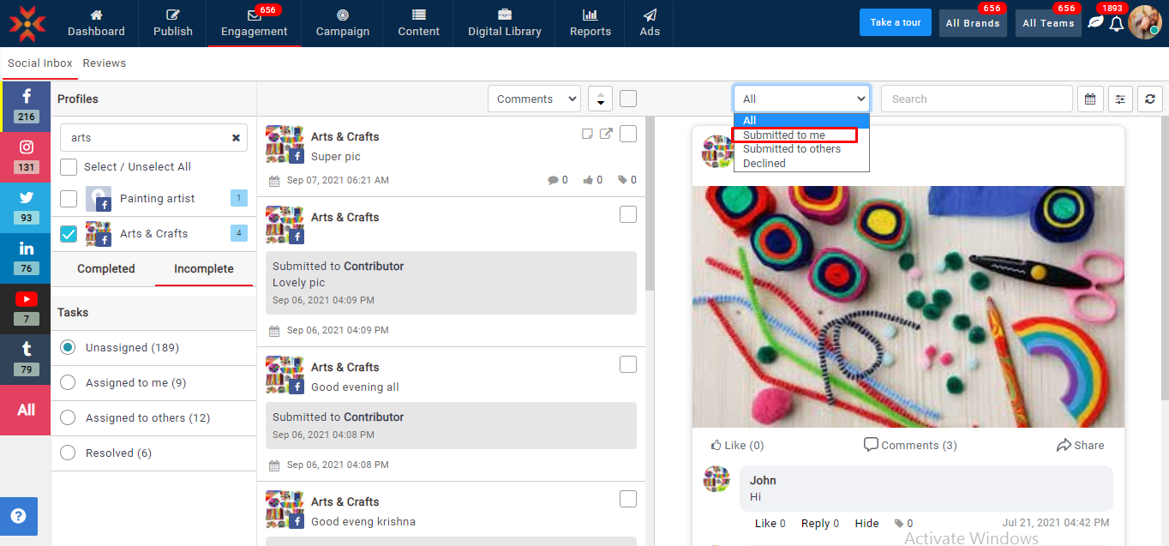Expand the Comments type dropdown
Screen dimensions: 1169x546
tap(534, 99)
